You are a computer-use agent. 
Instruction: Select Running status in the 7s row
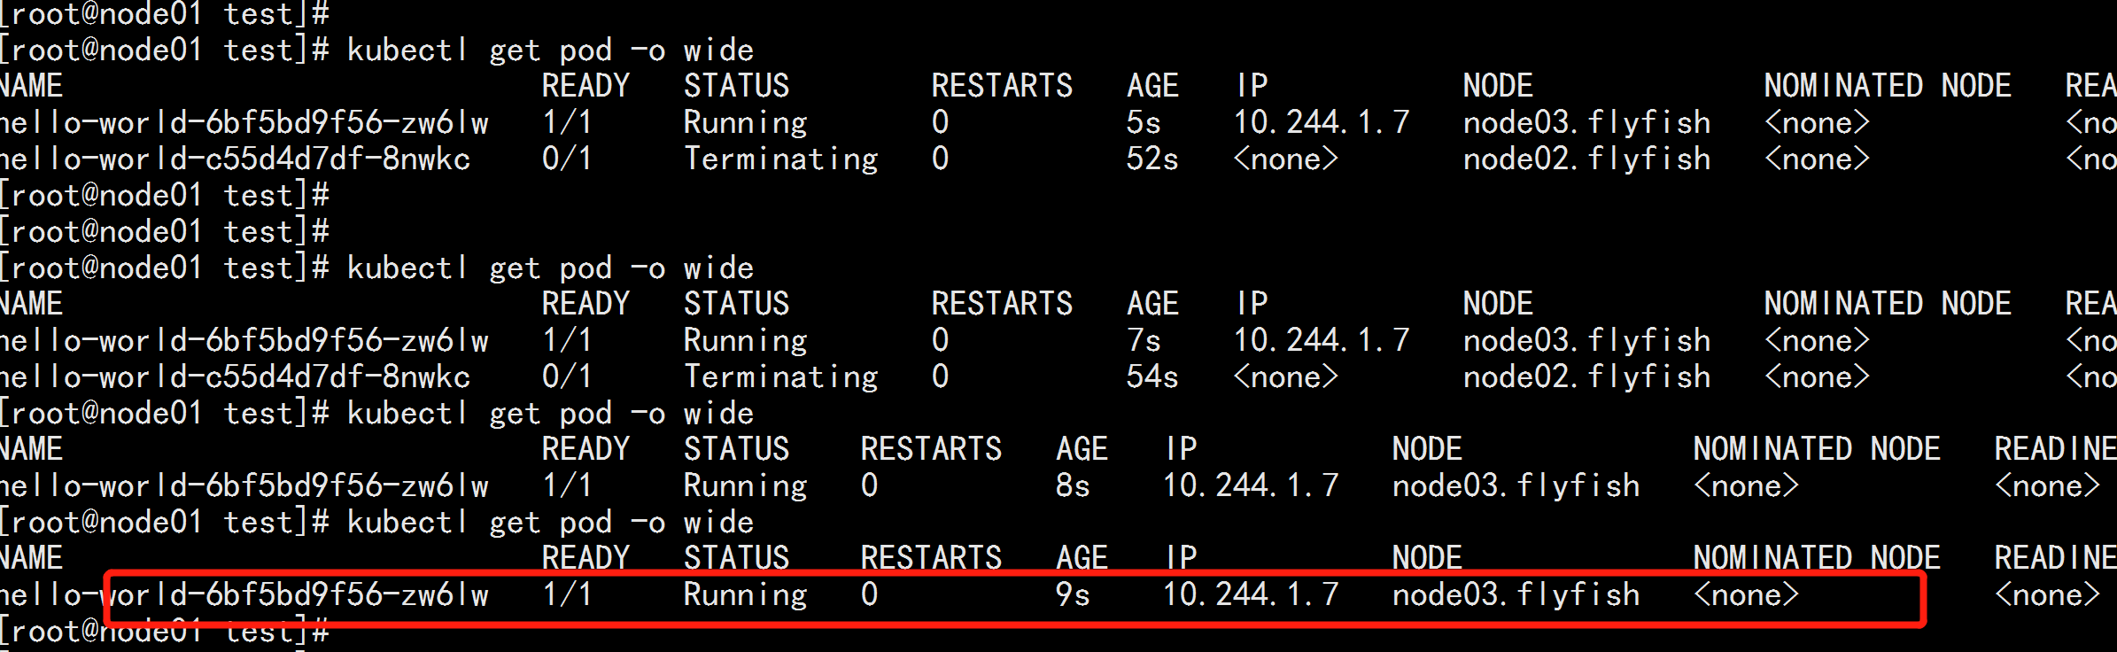746,341
